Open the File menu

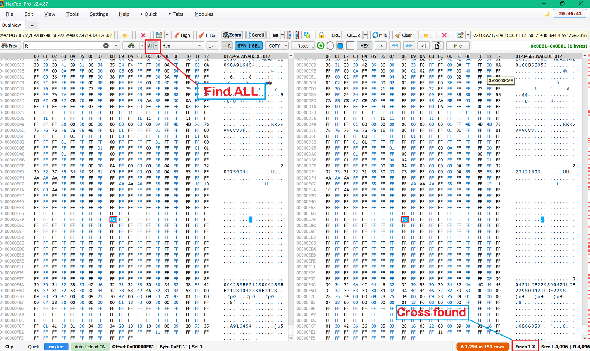coord(10,14)
